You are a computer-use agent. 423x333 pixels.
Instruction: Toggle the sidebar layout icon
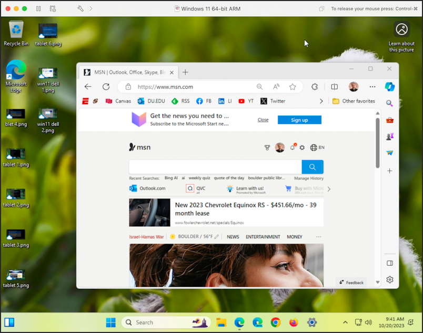pos(389,263)
